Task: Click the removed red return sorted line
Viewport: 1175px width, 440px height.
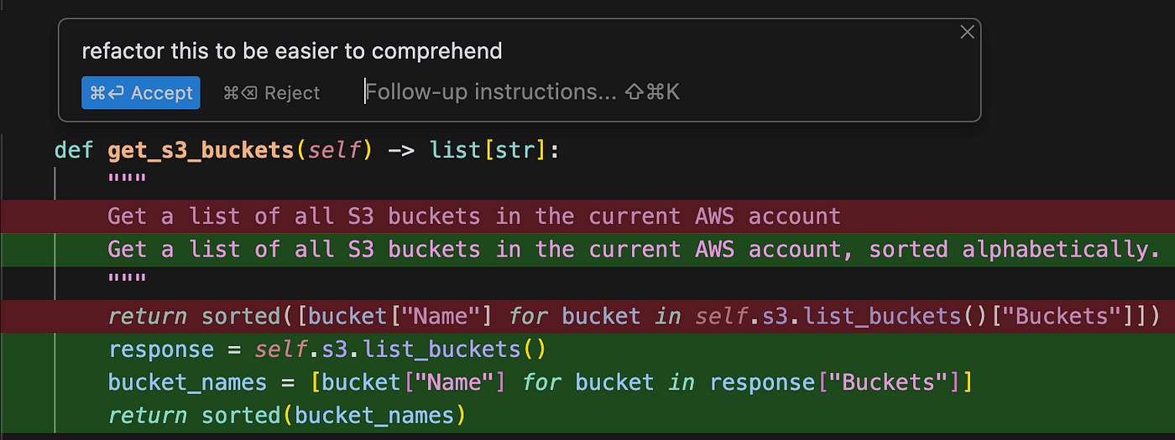Action: click(x=587, y=316)
